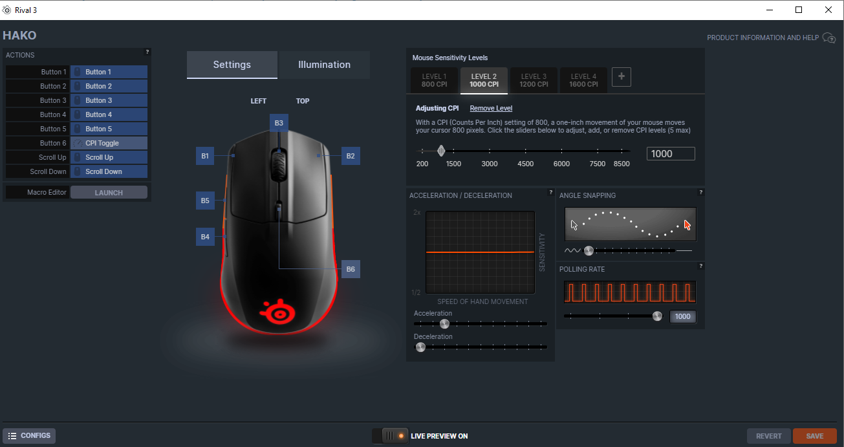The image size is (844, 447).
Task: Open Button 5 action assignment
Action: (x=109, y=129)
